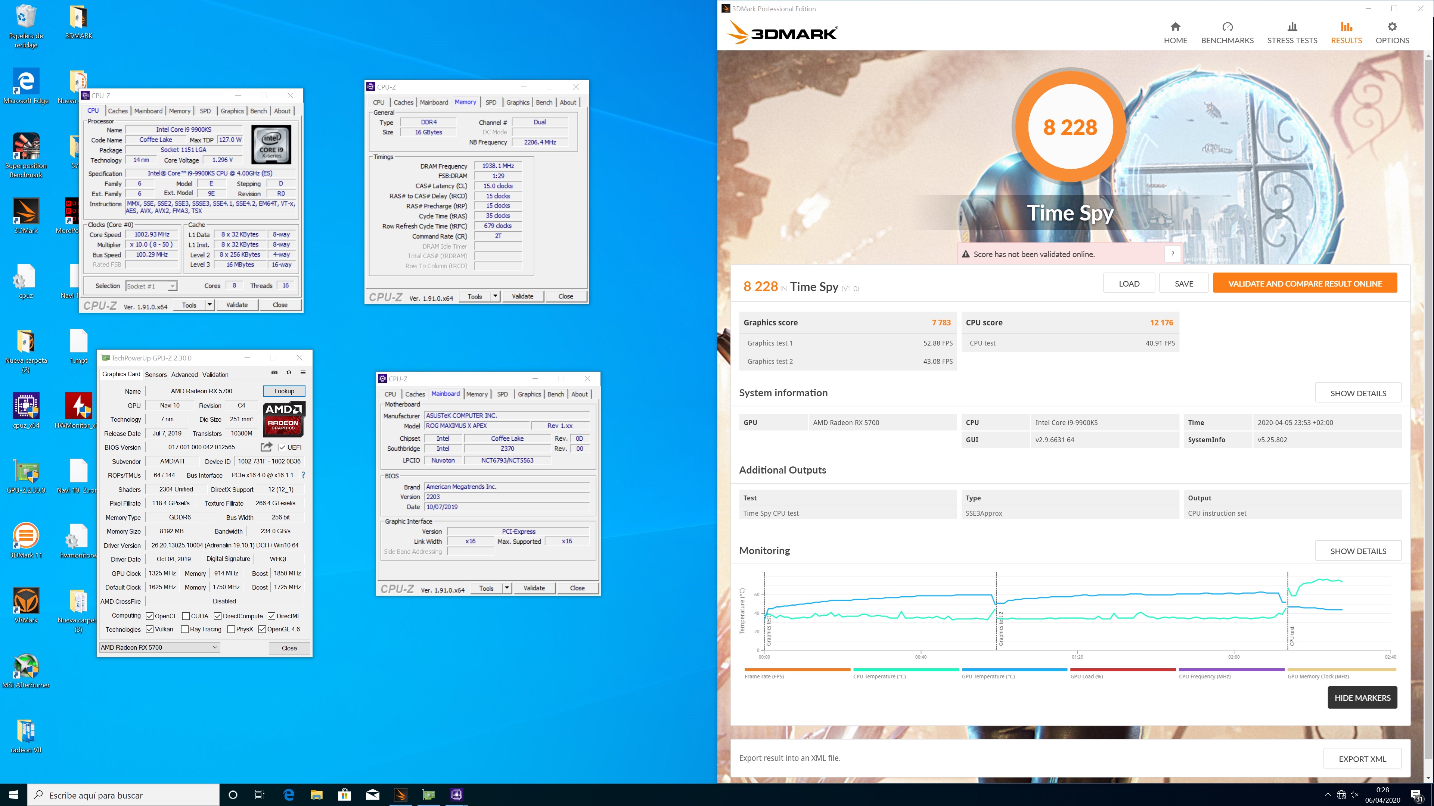Image resolution: width=1434 pixels, height=806 pixels.
Task: Toggle Vulkan checkbox in GPU-Z
Action: pyautogui.click(x=150, y=629)
